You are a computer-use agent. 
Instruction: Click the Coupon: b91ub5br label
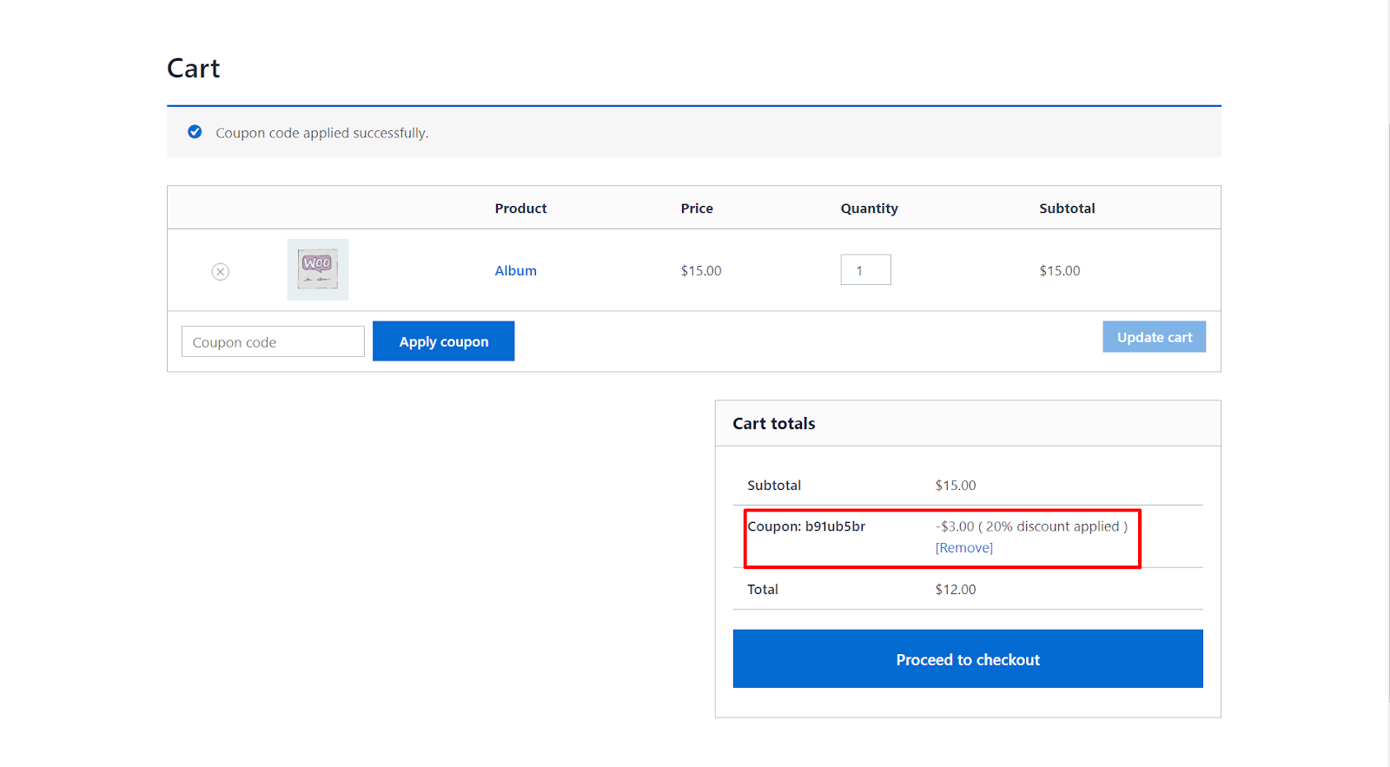pyautogui.click(x=806, y=526)
